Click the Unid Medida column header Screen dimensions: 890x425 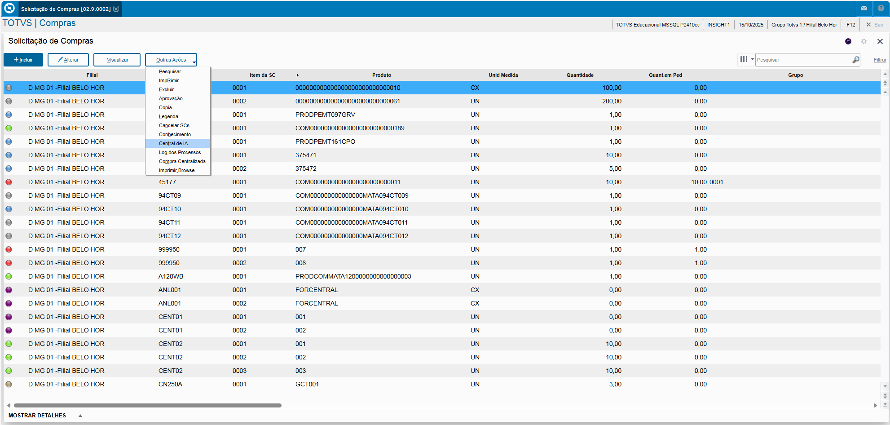(x=503, y=75)
